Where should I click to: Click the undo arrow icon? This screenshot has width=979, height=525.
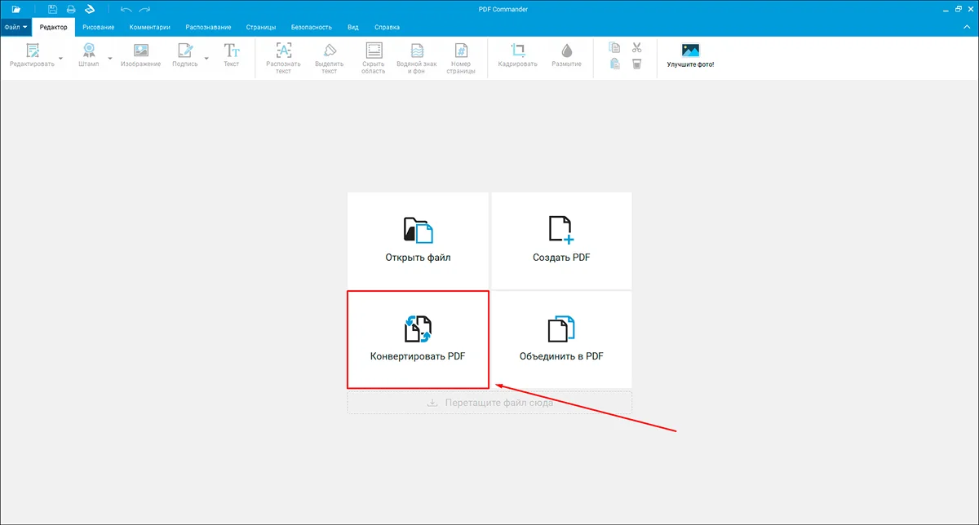(x=126, y=9)
